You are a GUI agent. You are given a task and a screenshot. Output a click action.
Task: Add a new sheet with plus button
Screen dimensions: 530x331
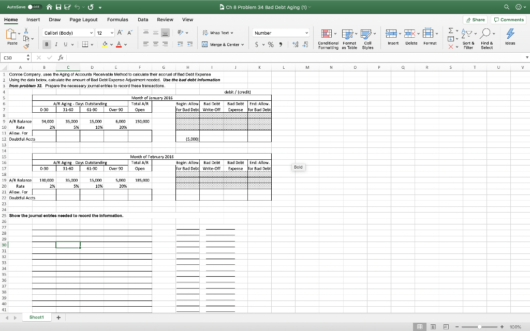point(58,318)
